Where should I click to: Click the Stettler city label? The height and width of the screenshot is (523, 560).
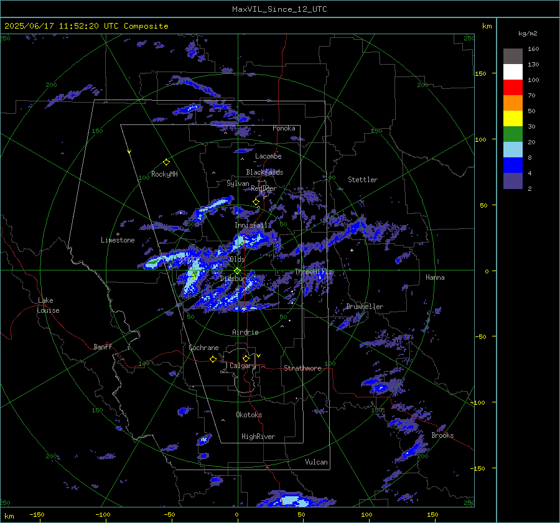[363, 180]
